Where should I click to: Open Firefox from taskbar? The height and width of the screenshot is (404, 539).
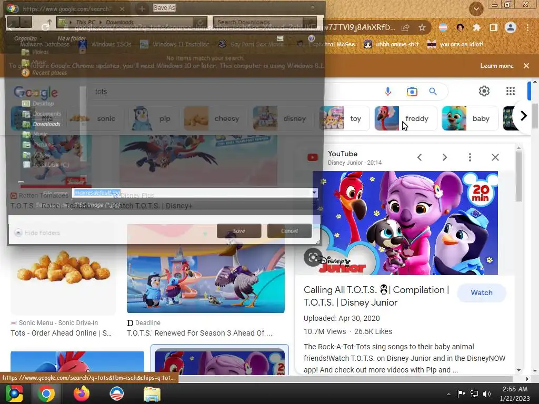82,393
